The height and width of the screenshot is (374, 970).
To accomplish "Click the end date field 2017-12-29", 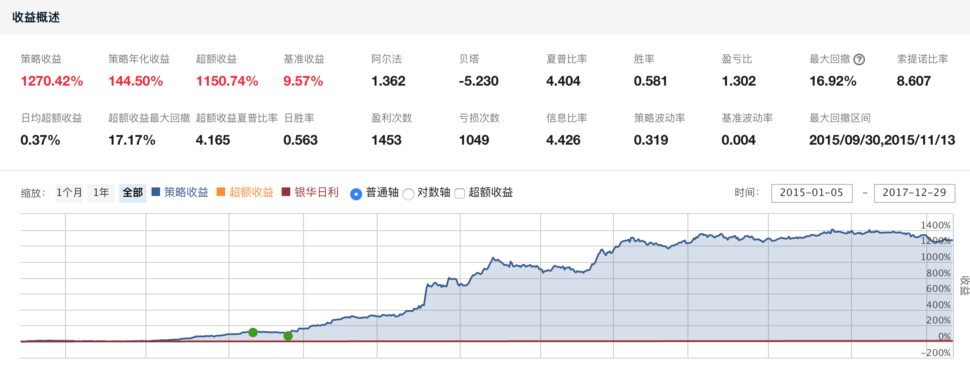I will [x=914, y=193].
